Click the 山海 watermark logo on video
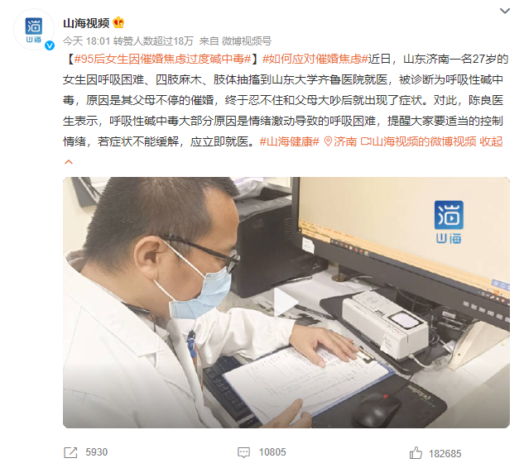This screenshot has height=468, width=524. 449,222
